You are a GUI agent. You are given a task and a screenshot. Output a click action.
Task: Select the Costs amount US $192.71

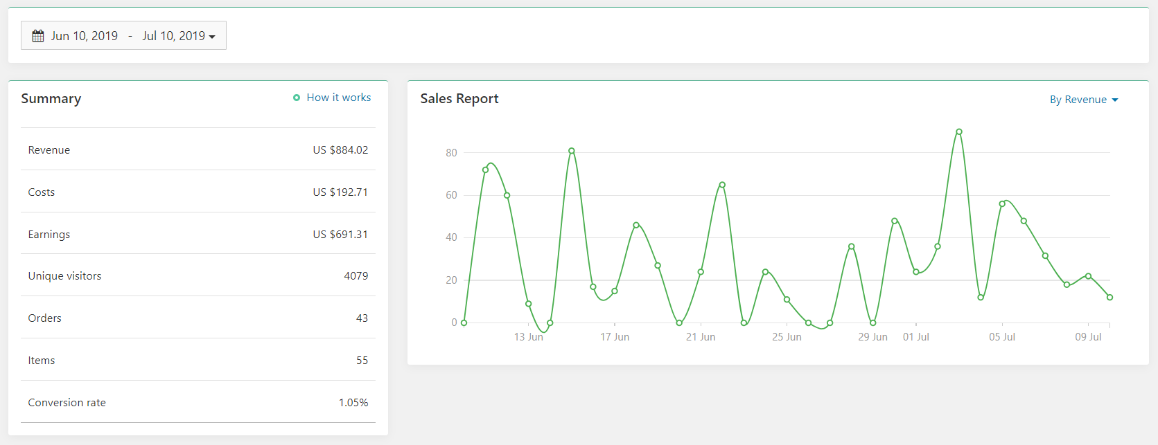(340, 192)
